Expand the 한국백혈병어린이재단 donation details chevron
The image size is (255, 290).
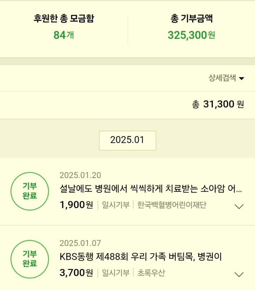click(239, 206)
